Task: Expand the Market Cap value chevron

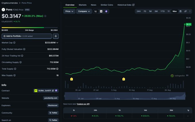Action: pos(57,43)
